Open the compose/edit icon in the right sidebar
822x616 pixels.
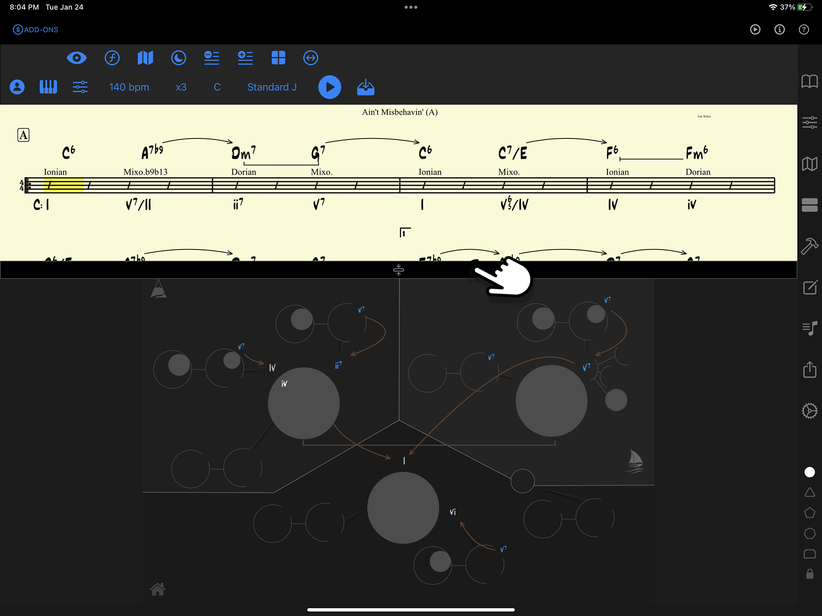pyautogui.click(x=810, y=288)
